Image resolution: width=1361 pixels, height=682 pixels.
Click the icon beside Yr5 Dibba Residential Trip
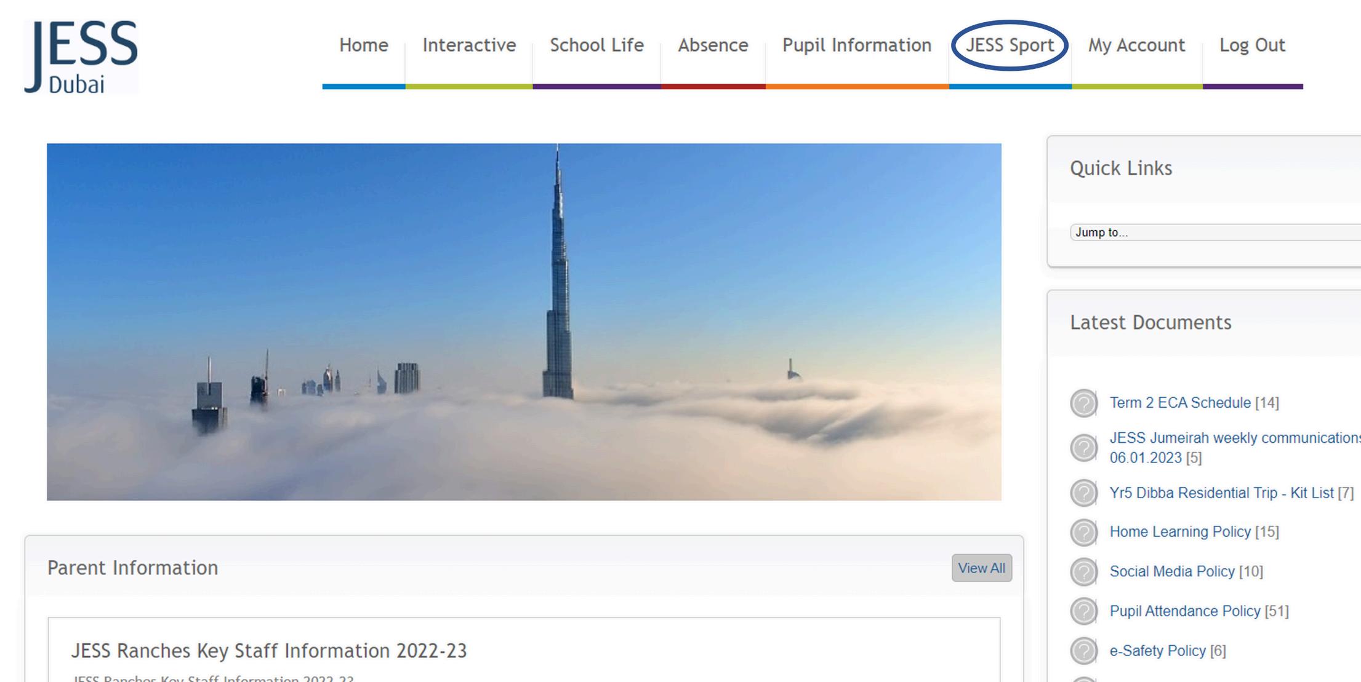(1083, 493)
